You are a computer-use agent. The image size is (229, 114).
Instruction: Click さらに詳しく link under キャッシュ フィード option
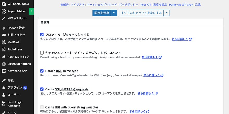coord(150,57)
